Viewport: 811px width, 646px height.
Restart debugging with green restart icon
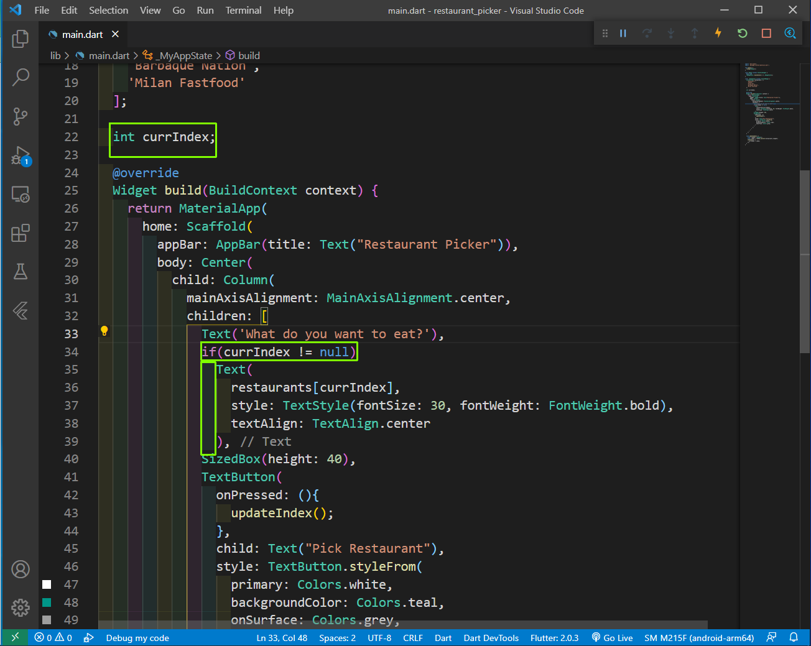click(x=743, y=34)
